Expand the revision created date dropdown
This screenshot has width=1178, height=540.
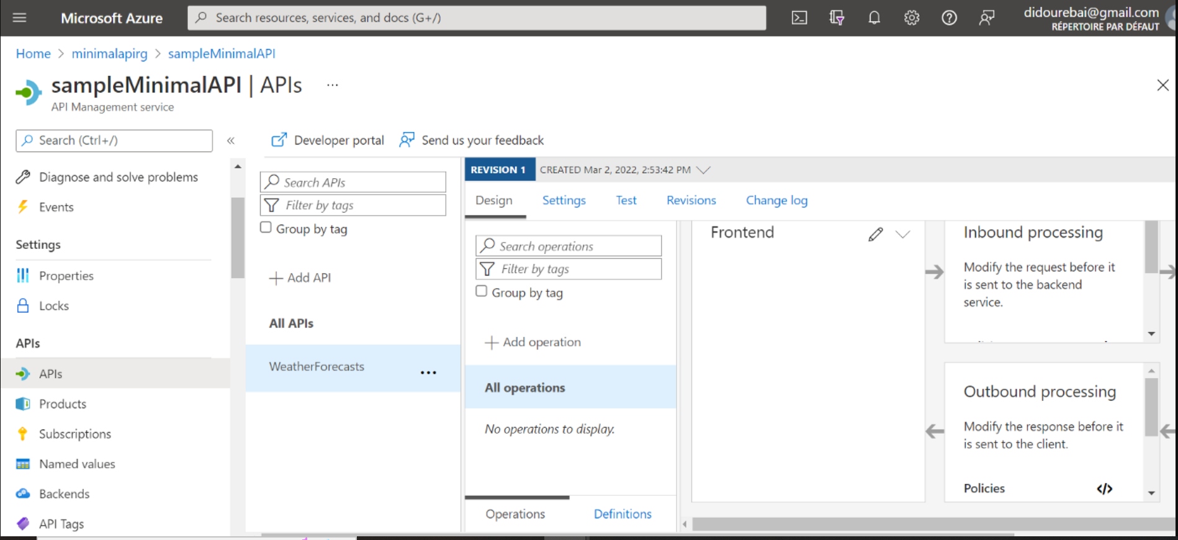[x=703, y=170]
